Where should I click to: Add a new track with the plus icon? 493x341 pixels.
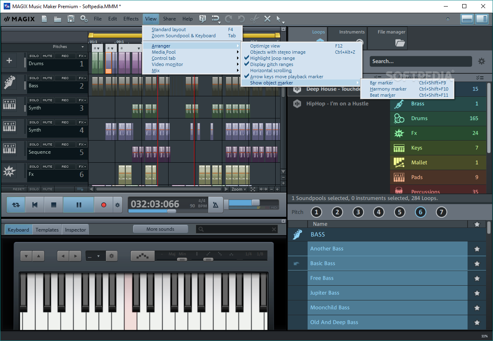click(x=9, y=61)
